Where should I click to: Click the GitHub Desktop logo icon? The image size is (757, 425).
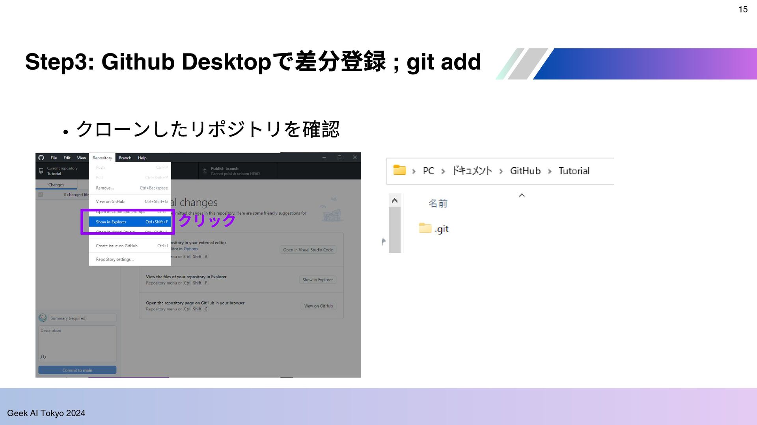(41, 158)
